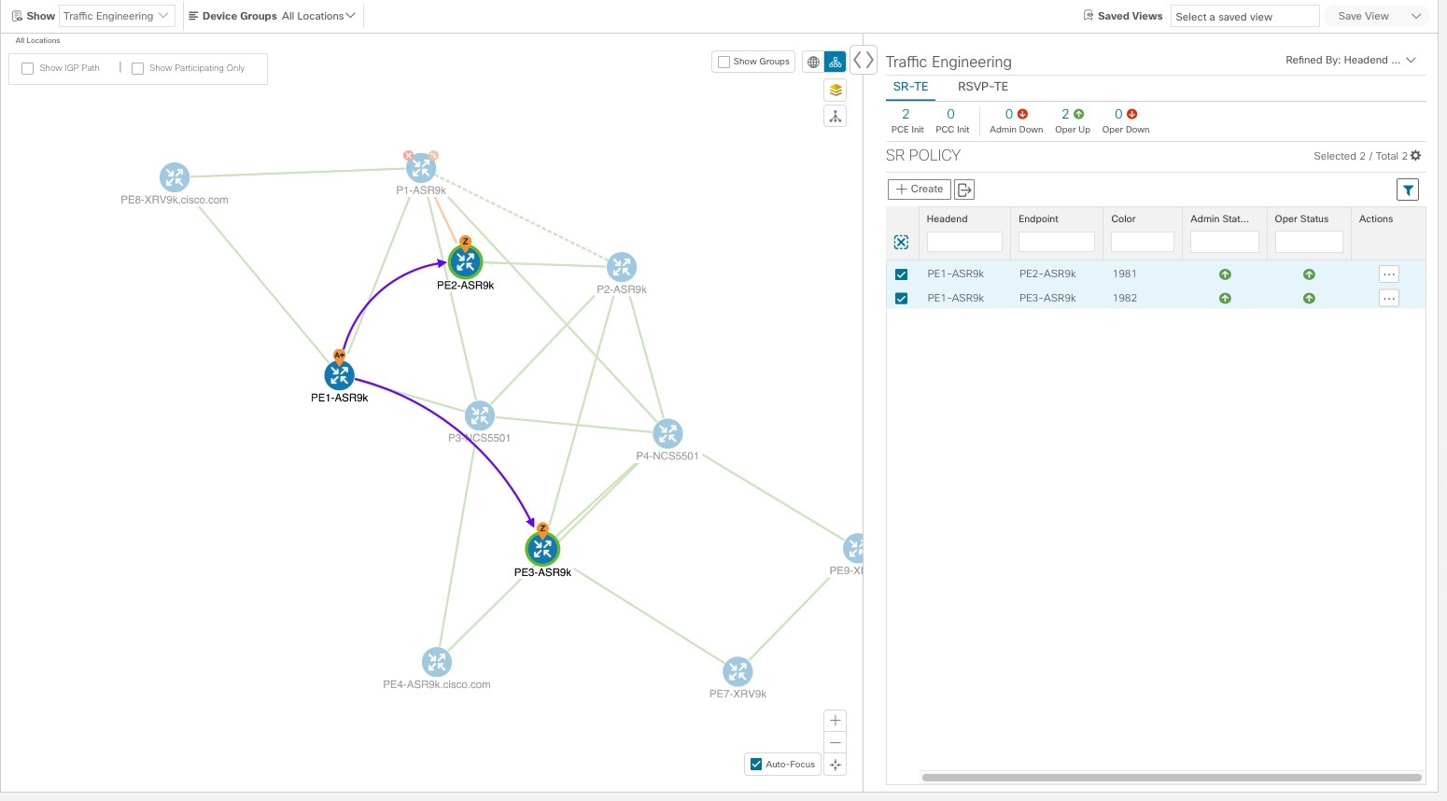
Task: Open the SR policy table filter icon
Action: 1408,190
